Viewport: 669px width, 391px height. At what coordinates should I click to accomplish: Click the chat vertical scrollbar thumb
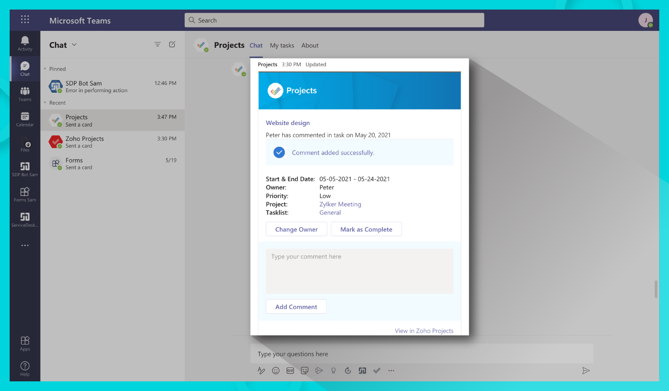[x=656, y=289]
